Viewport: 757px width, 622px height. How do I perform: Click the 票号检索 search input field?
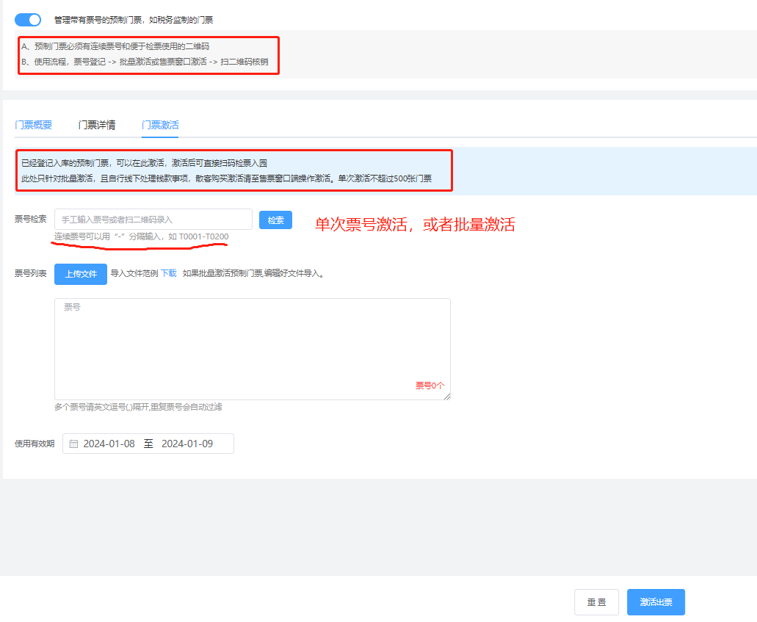(153, 220)
